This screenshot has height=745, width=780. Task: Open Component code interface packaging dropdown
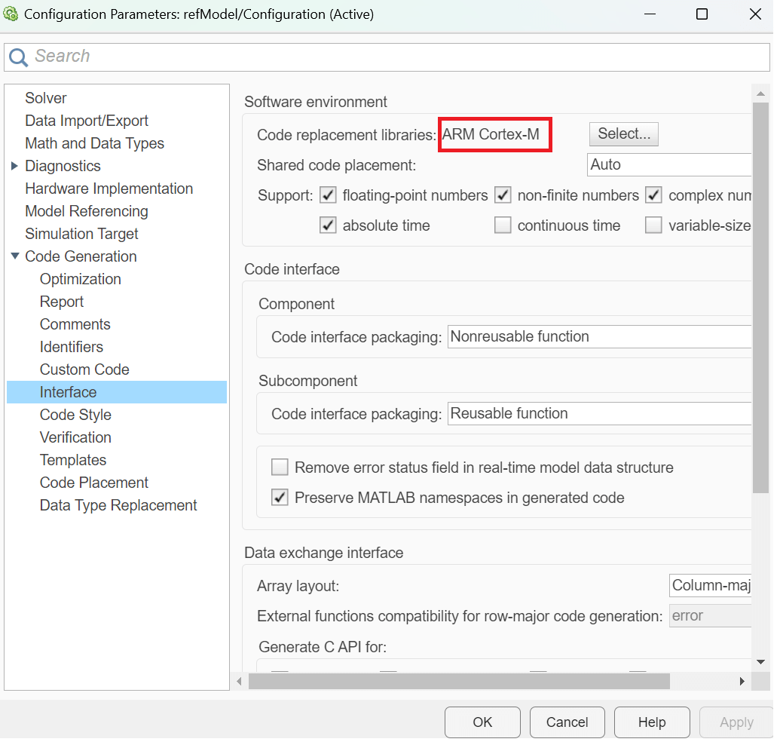click(x=600, y=336)
